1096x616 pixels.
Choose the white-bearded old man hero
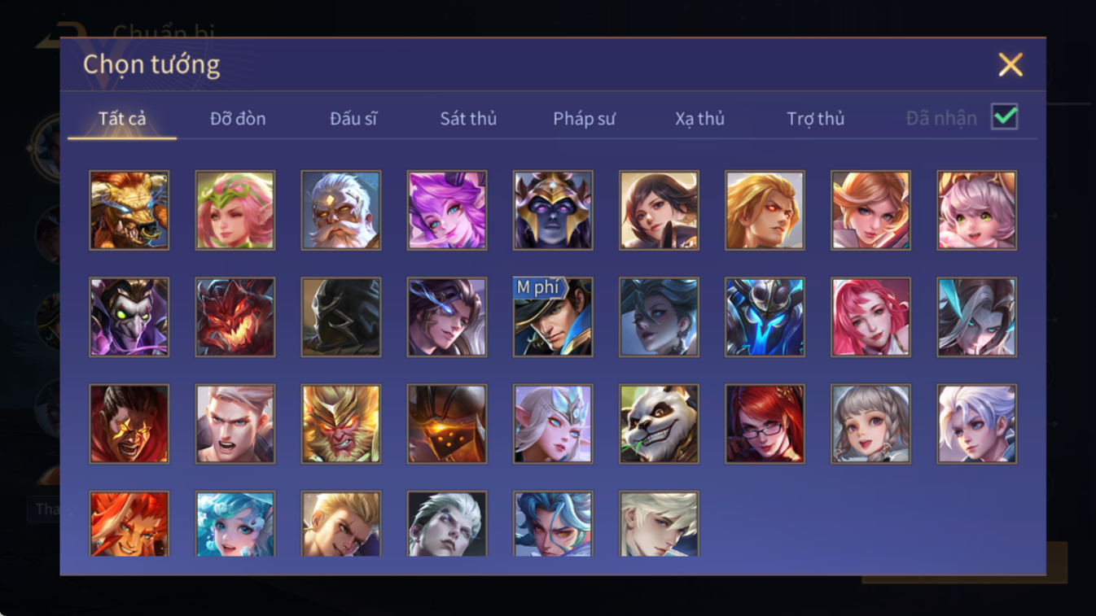pos(341,210)
